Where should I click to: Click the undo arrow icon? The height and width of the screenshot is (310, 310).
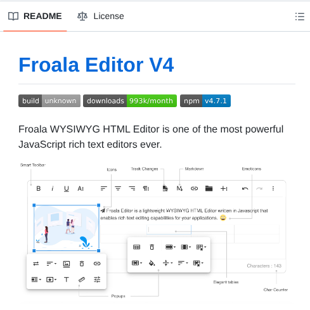pos(245,188)
